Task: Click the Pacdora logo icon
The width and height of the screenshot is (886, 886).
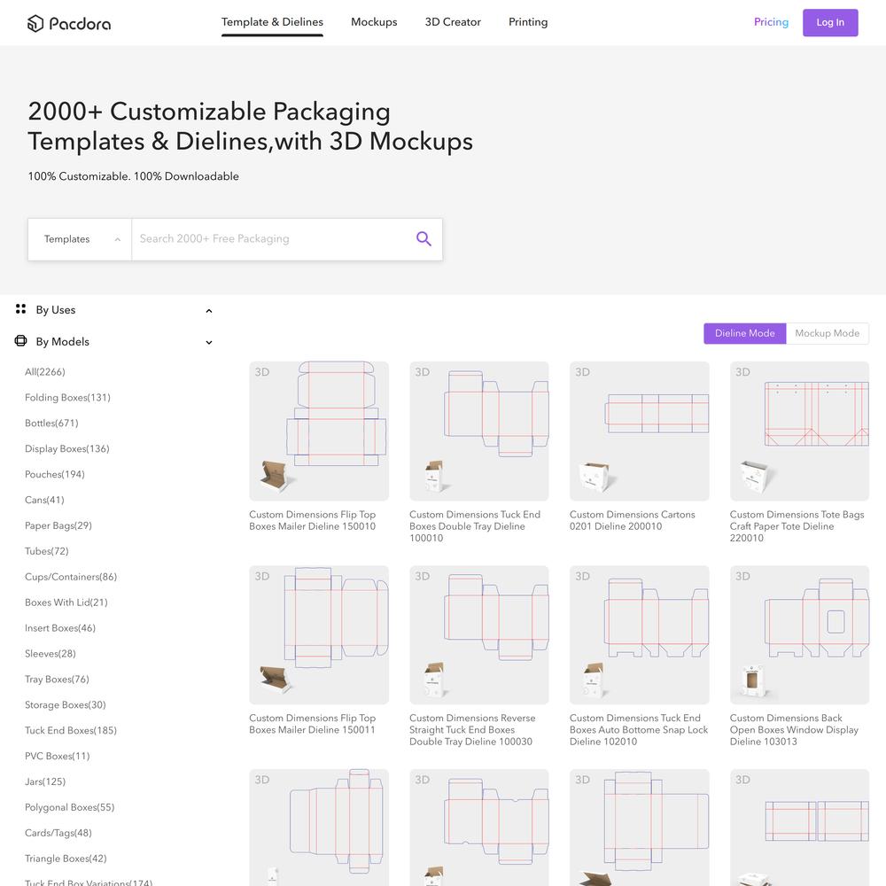Action: 35,23
